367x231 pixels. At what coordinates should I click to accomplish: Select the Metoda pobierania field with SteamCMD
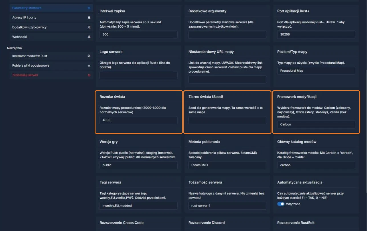[x=227, y=165]
